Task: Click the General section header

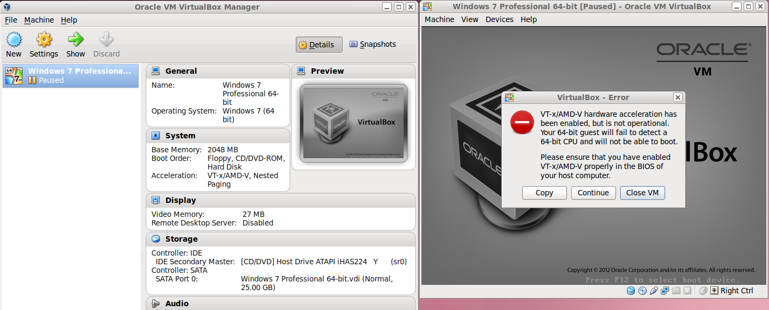Action: (x=218, y=71)
